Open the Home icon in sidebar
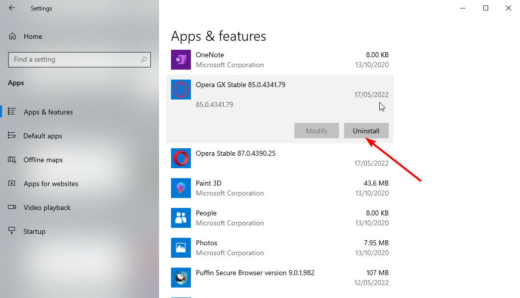The image size is (520, 298). [x=12, y=36]
